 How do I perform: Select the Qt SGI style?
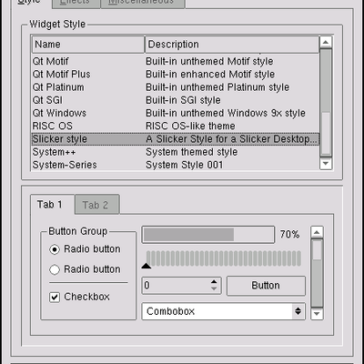[176, 100]
